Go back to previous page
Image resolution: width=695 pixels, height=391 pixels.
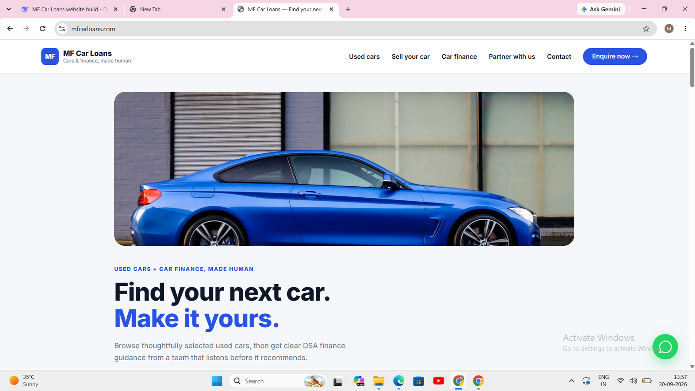click(10, 29)
